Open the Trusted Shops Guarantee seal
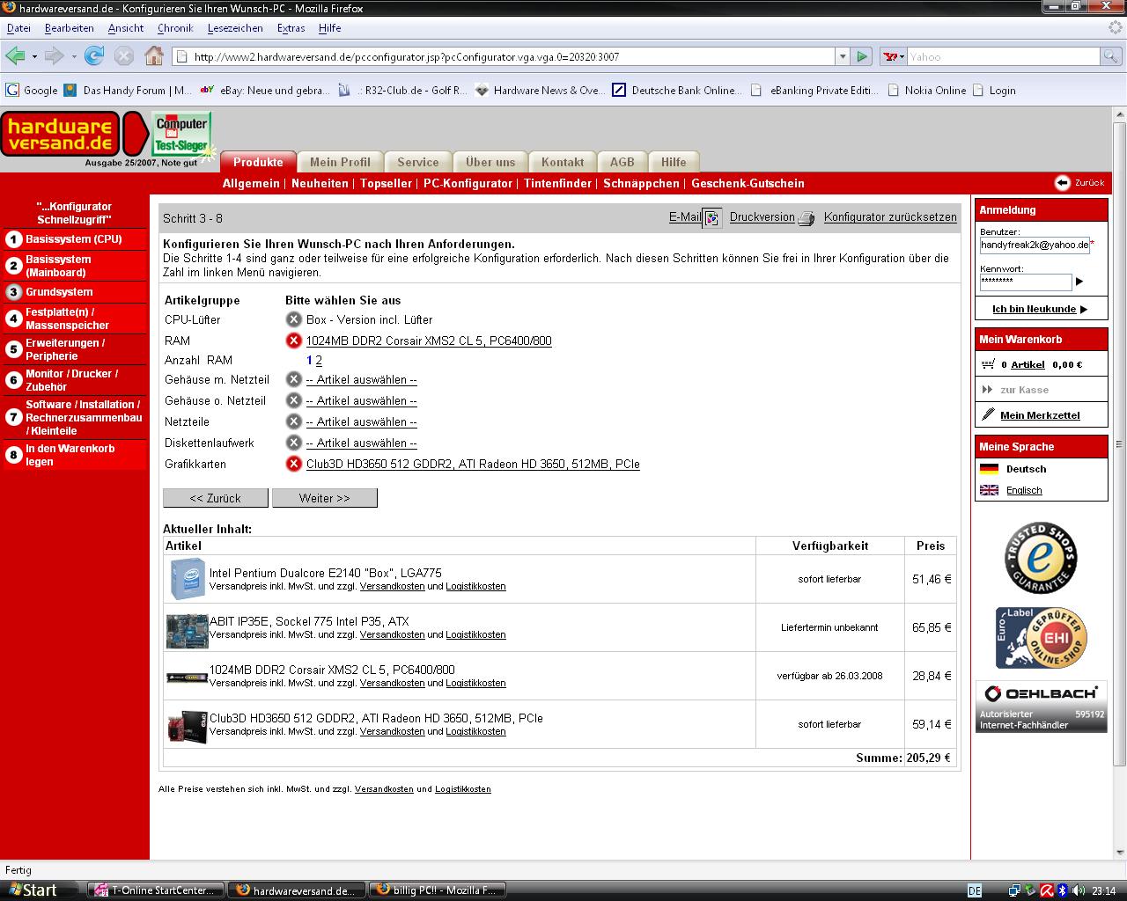The width and height of the screenshot is (1127, 901). (x=1041, y=558)
